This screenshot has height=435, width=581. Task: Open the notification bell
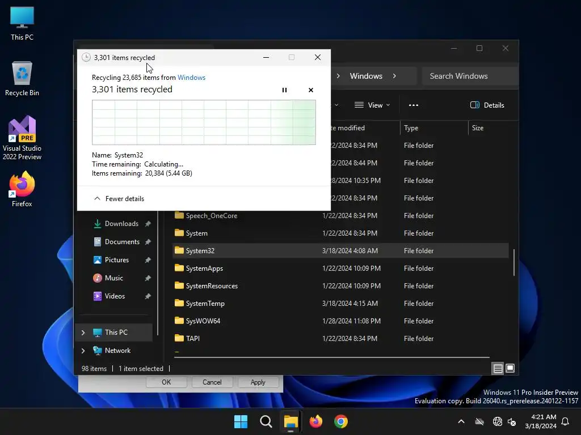click(x=566, y=421)
